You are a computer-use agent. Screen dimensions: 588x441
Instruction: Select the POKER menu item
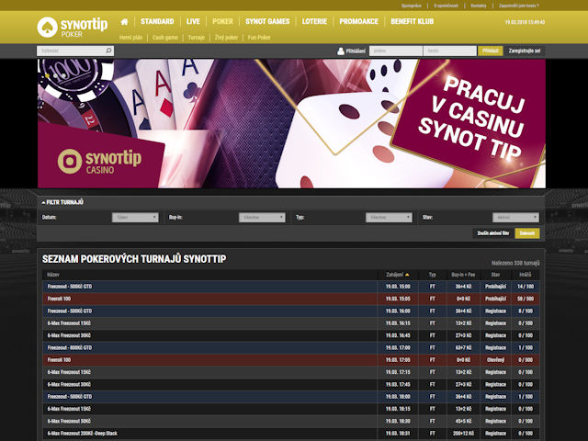(x=222, y=22)
